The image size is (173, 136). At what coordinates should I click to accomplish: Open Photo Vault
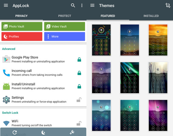[x=22, y=27]
